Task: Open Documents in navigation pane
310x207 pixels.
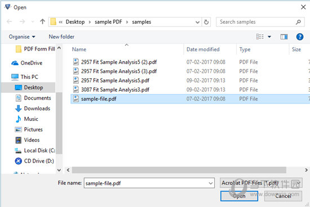Action: pos(33,98)
